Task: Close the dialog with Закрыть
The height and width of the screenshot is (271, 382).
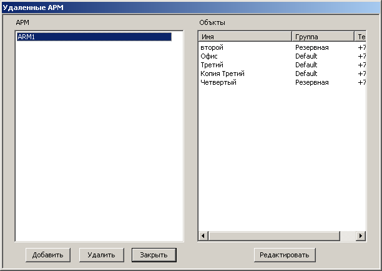Action: point(154,255)
